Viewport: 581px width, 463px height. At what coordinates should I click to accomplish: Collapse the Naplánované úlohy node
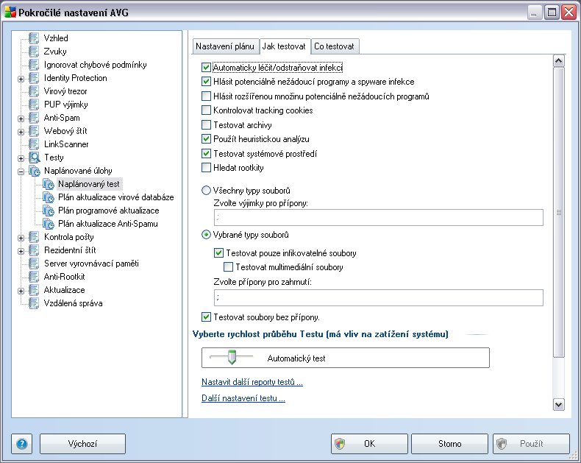(21, 172)
